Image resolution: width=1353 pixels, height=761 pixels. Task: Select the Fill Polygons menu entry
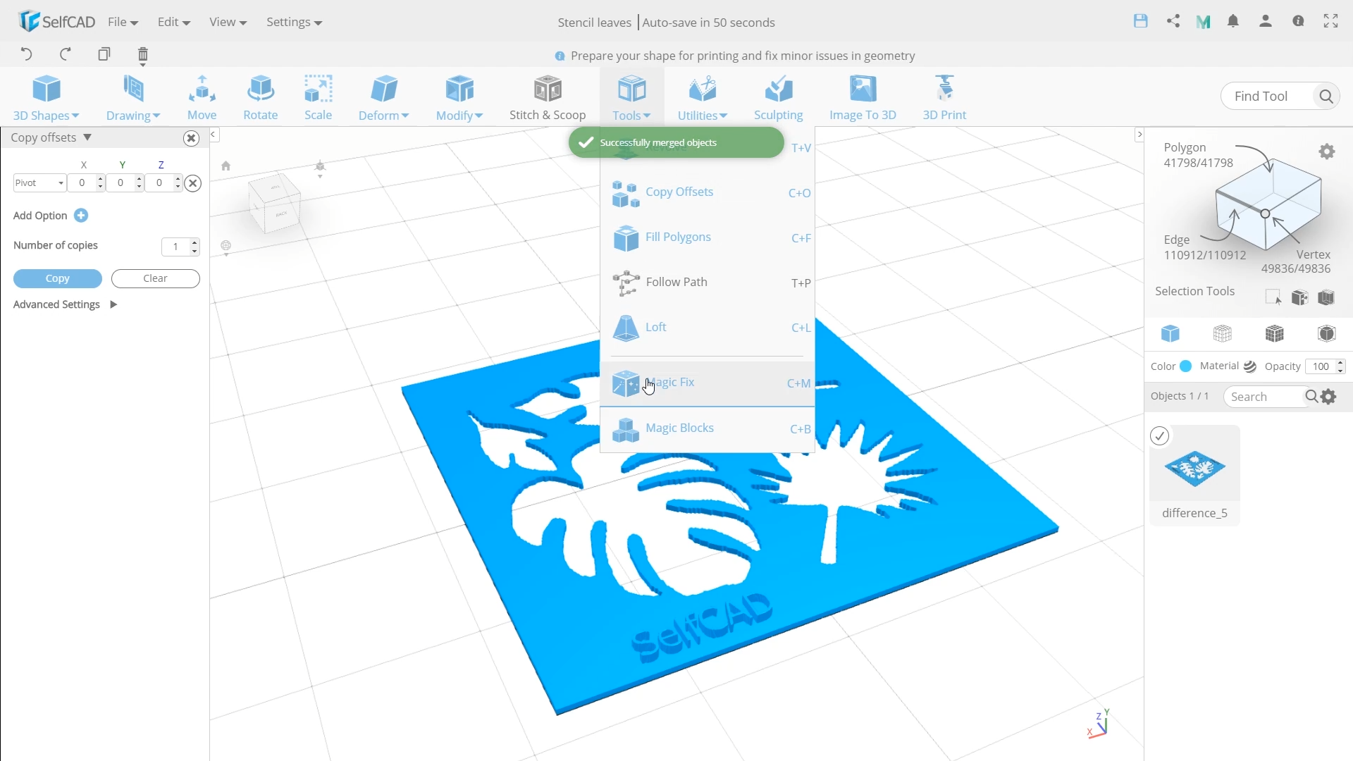click(679, 236)
